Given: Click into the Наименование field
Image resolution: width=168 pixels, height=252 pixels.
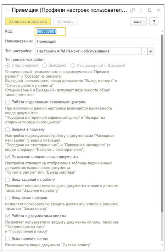Looking at the screenshot, I should tap(95, 41).
